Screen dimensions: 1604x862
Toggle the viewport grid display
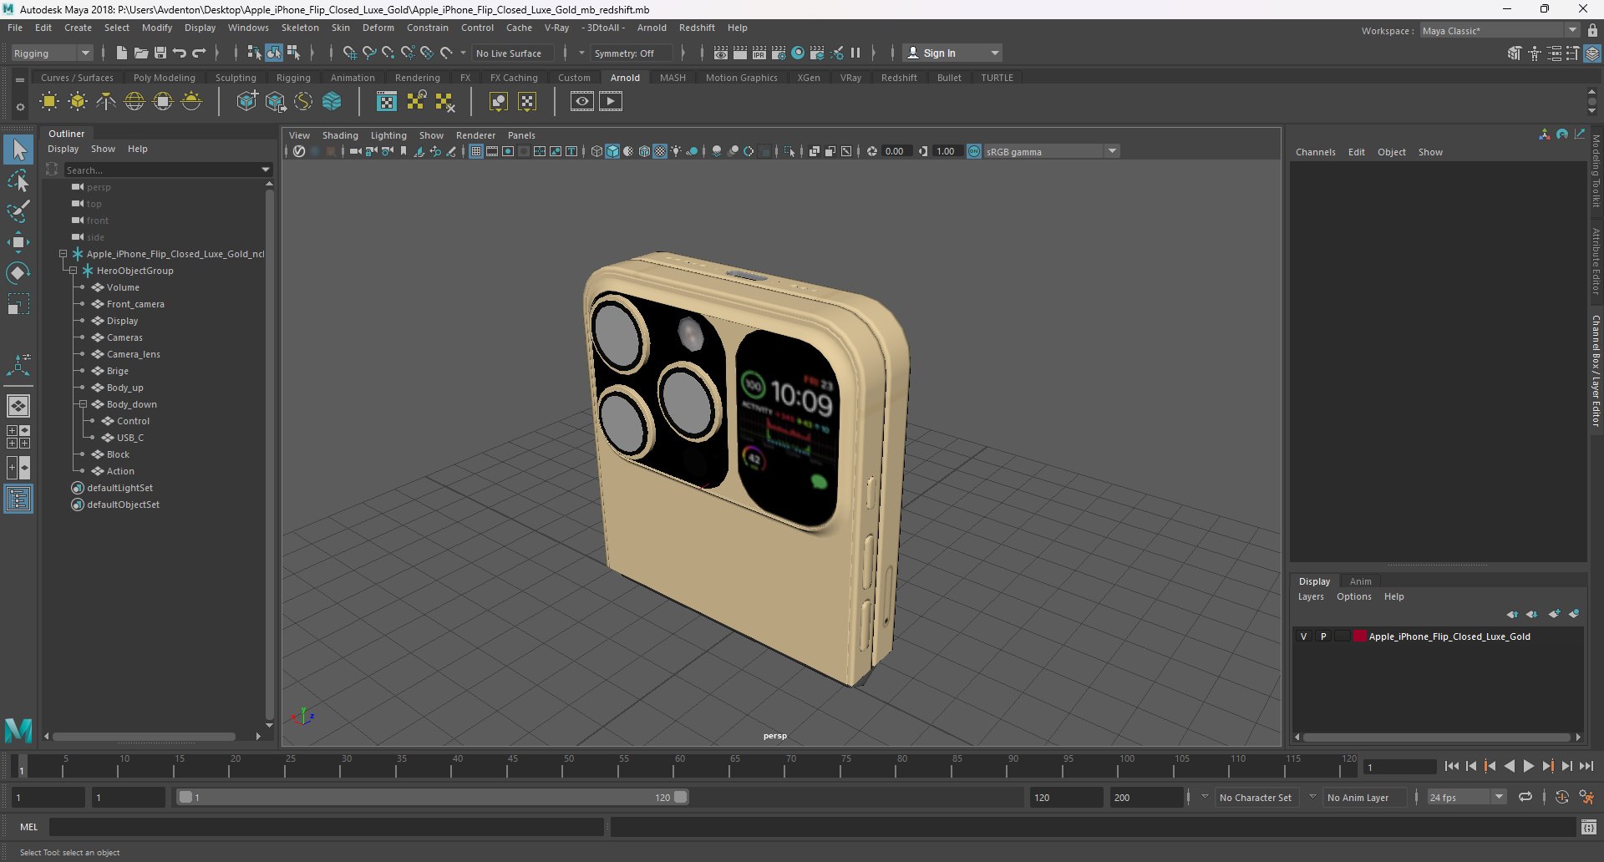475,151
